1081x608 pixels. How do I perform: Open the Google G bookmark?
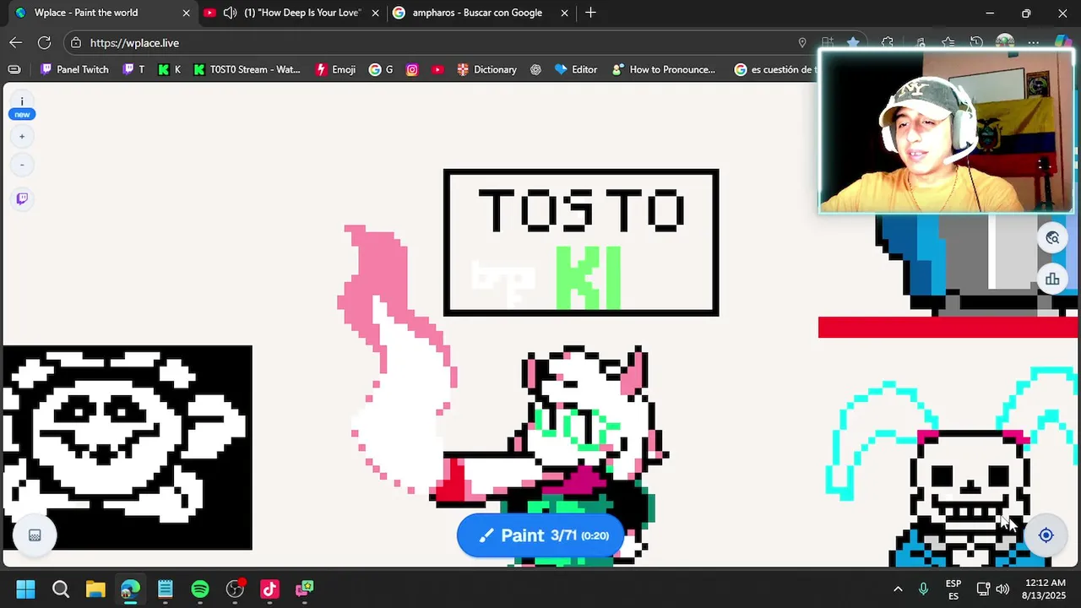381,69
